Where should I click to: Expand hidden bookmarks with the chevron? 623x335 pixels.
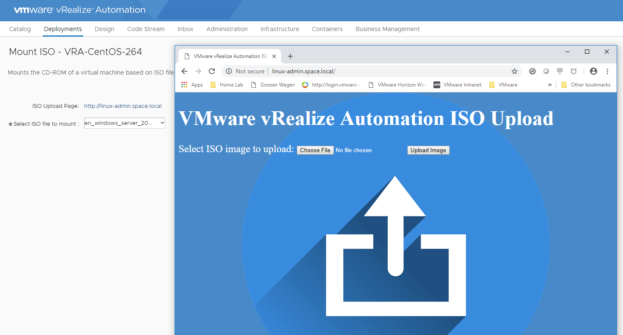[x=550, y=84]
